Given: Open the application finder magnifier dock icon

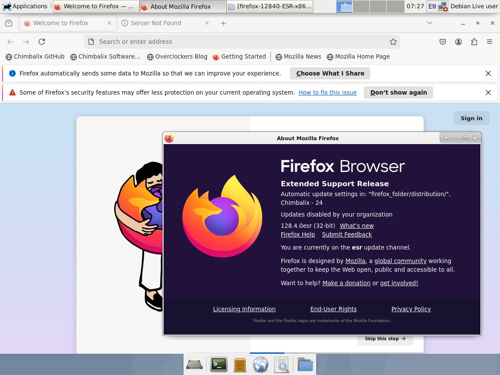Looking at the screenshot, I should (x=282, y=365).
